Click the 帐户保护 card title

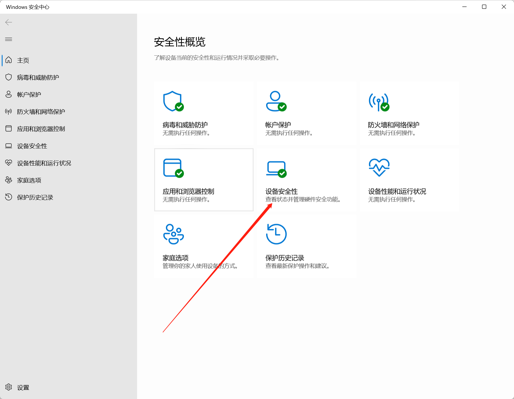tap(278, 125)
